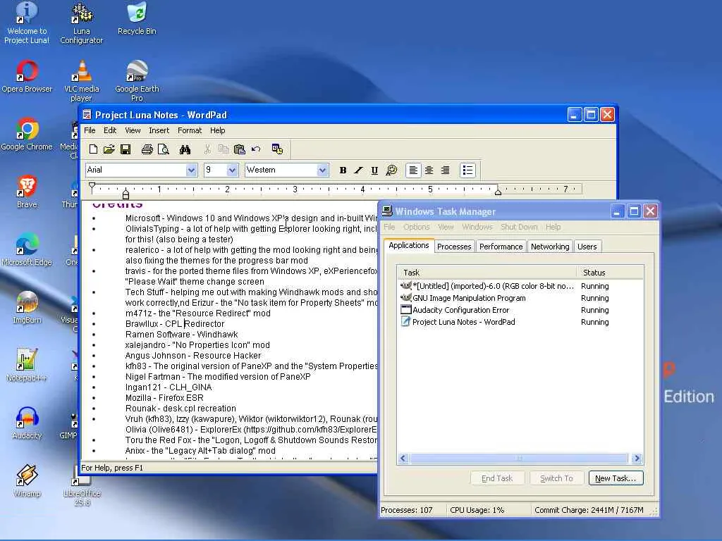Click the New Task... button

pyautogui.click(x=616, y=478)
